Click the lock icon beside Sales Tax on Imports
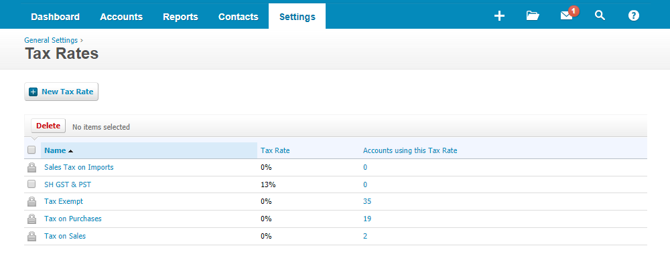This screenshot has width=670, height=254. pyautogui.click(x=31, y=168)
